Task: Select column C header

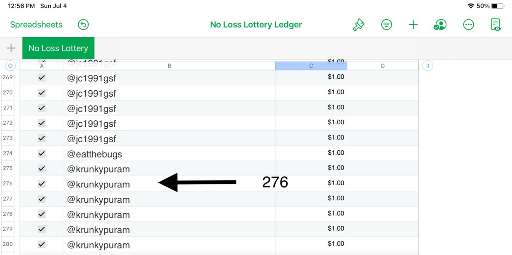Action: 311,66
